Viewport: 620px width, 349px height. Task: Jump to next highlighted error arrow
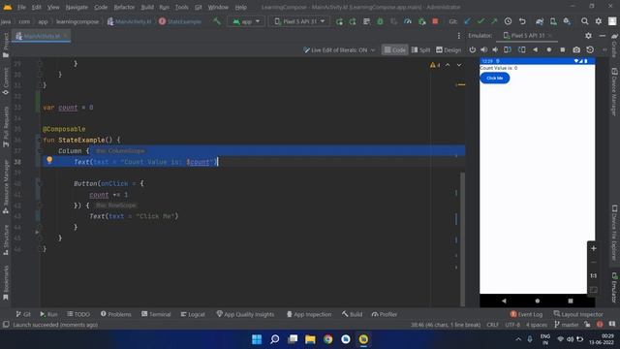459,65
